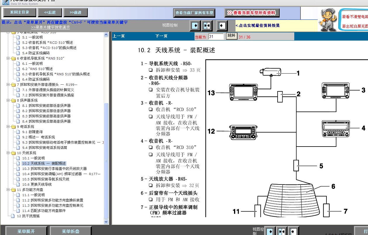The height and width of the screenshot is (235, 368).
Task: Open 5.3 收音机 "RCD 510"的插头概述
Action: 49,48
